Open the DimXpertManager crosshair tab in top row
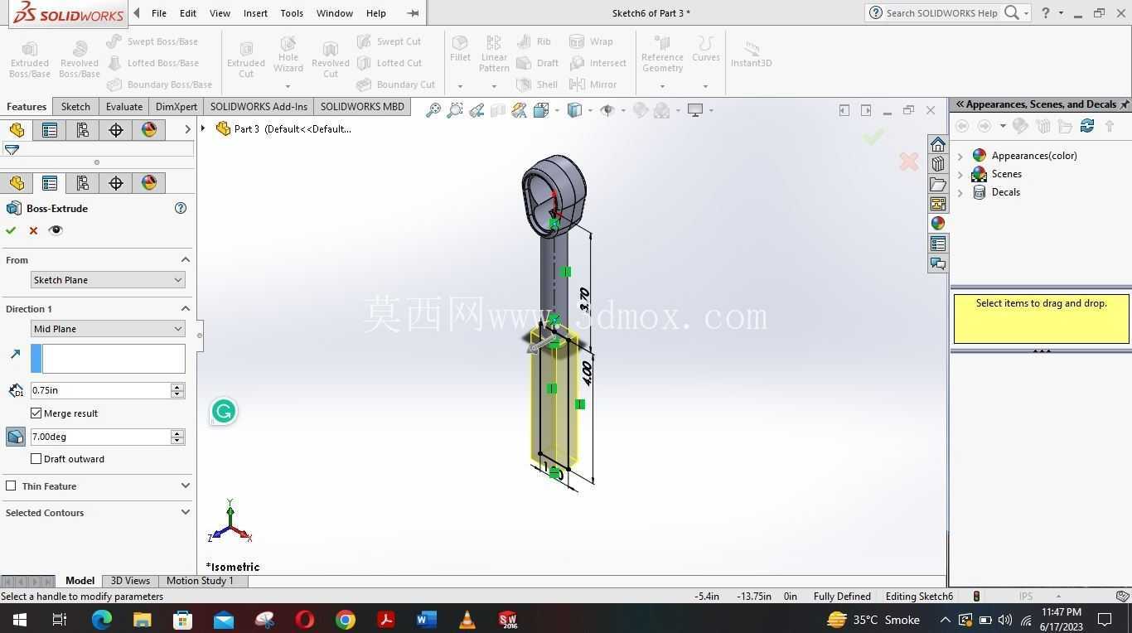This screenshot has width=1132, height=633. point(116,130)
